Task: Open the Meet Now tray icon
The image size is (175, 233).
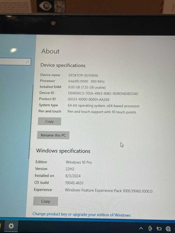Action: (x=150, y=228)
